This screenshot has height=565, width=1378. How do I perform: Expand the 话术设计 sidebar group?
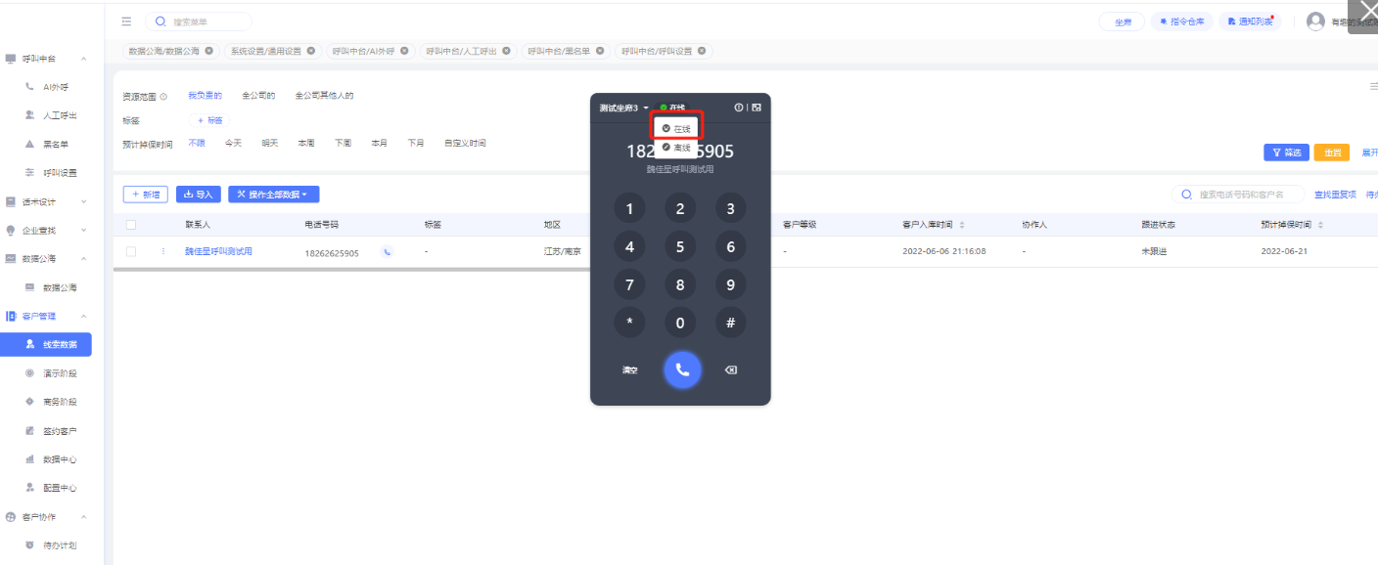[x=84, y=201]
